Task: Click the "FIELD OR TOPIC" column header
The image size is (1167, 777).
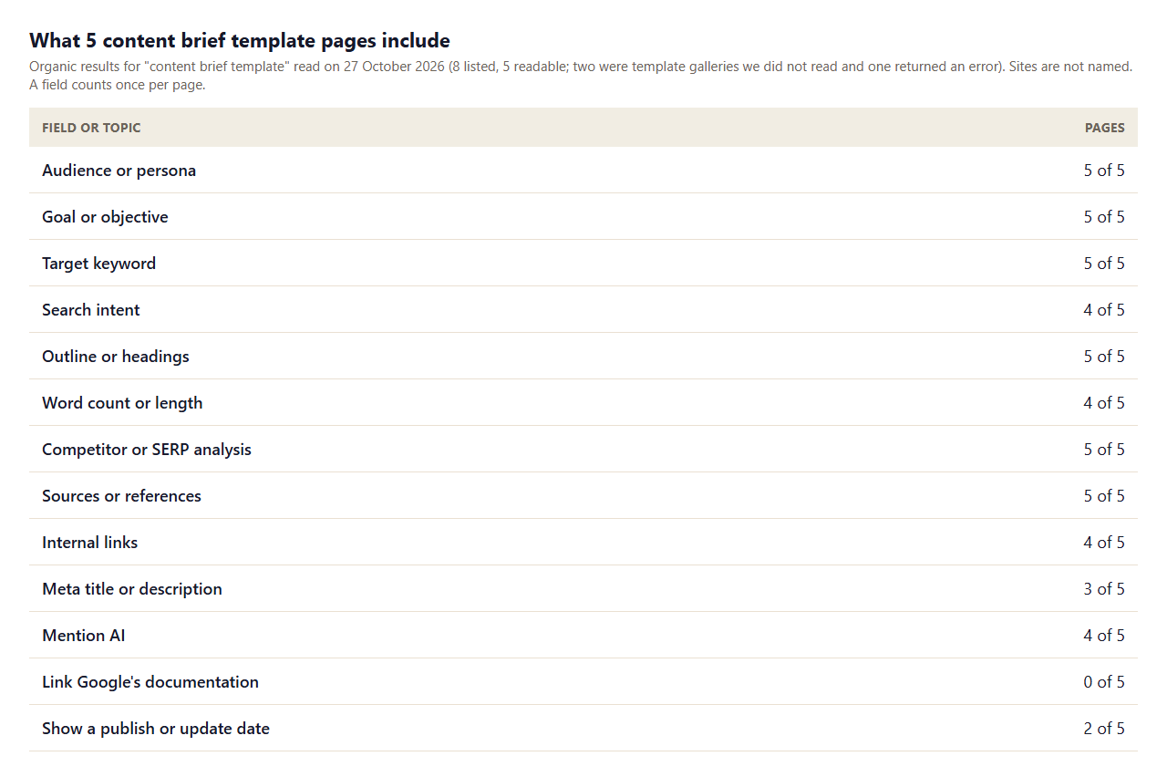Action: [x=91, y=128]
